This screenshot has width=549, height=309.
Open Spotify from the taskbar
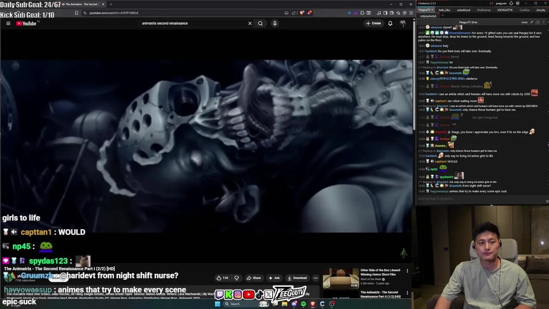pos(303,304)
